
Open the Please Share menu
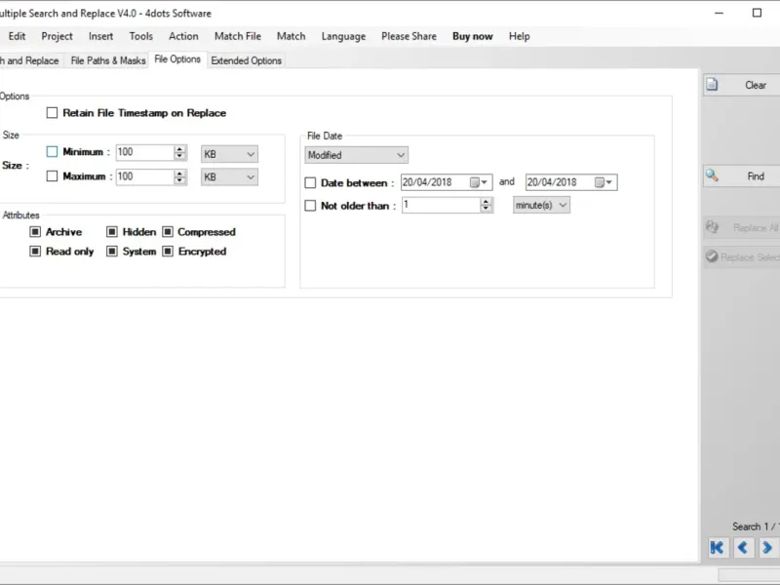pyautogui.click(x=409, y=36)
